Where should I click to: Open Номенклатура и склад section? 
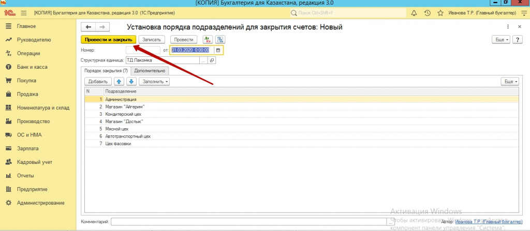click(43, 107)
